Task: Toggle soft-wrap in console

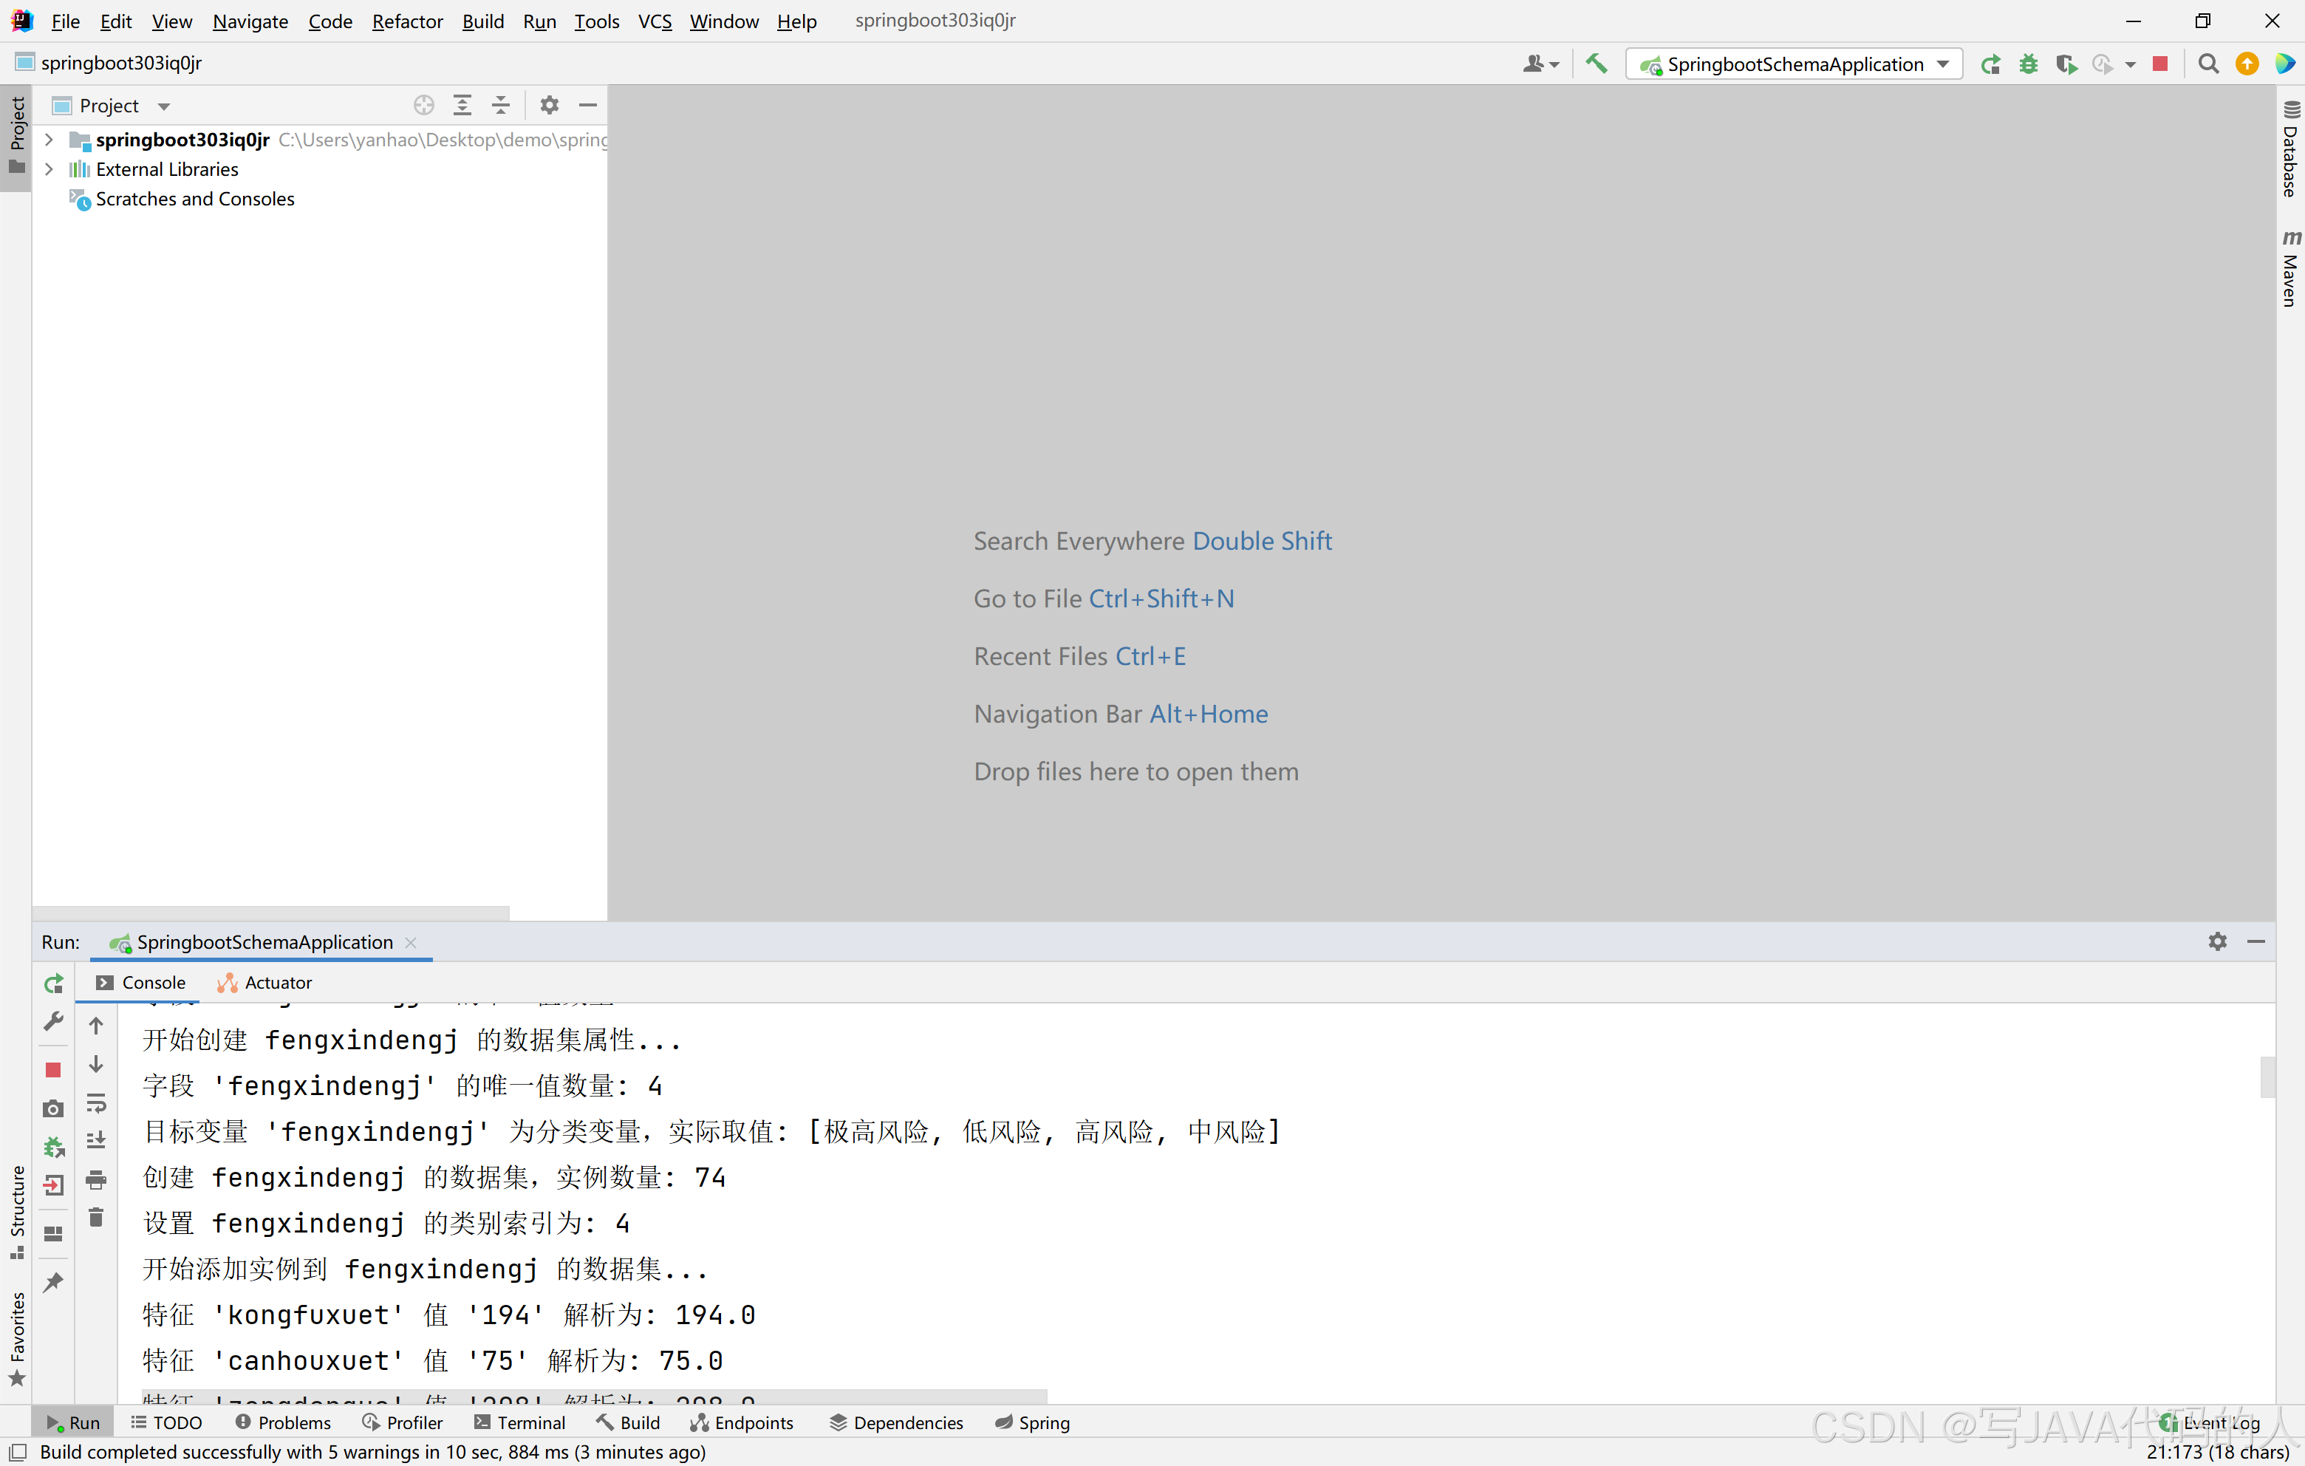Action: click(96, 1103)
